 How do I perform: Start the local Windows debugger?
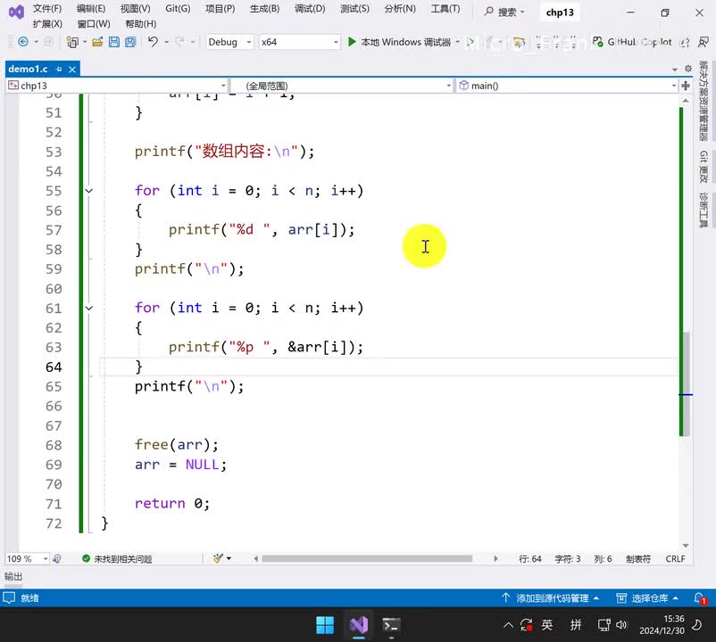click(x=399, y=42)
